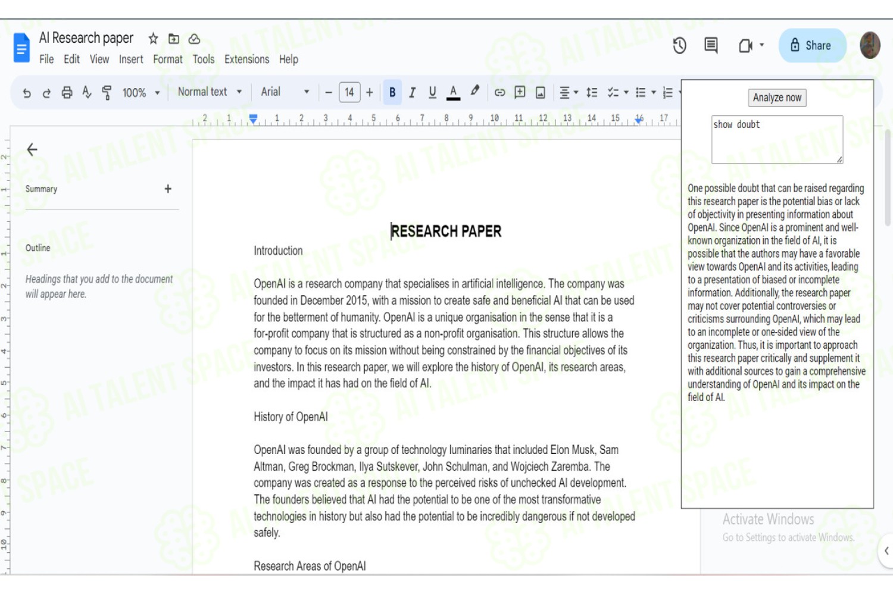Click the RESEARCH PAPER title text
The image size is (893, 595).
(447, 231)
